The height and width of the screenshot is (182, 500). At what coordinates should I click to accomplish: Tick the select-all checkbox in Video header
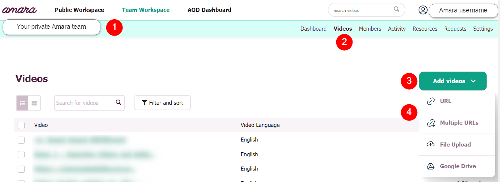21,125
